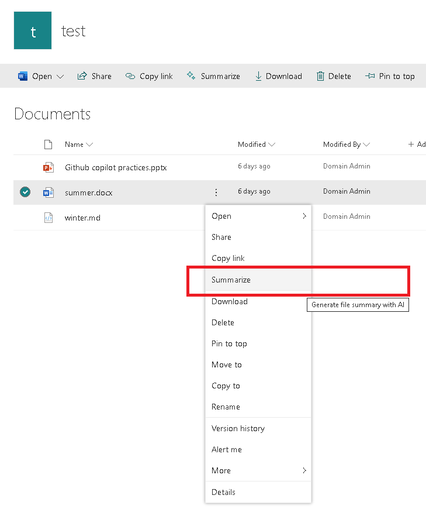Click Domain Admin in Github copilot practices row
Viewport: 426px width, 516px height.
(347, 166)
